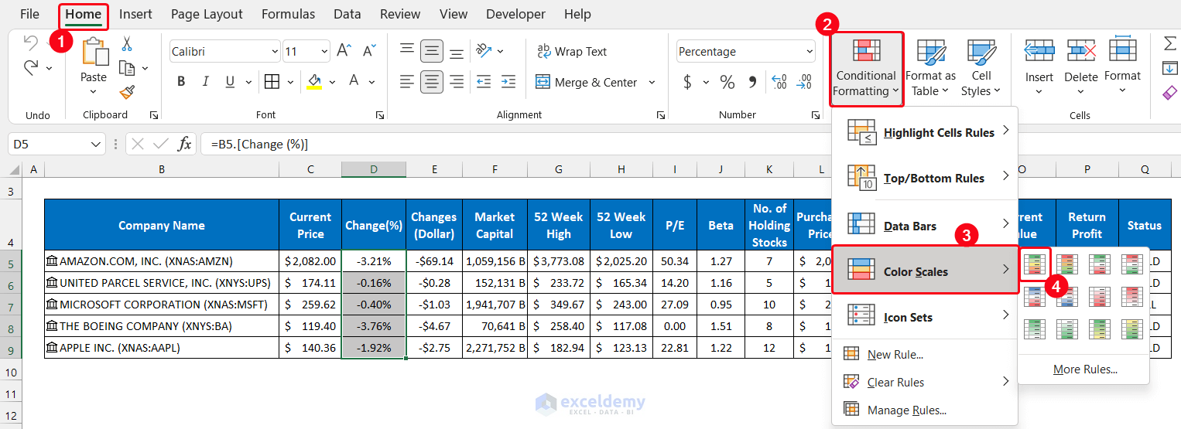Toggle Italic formatting
This screenshot has height=429, width=1181.
(x=205, y=82)
